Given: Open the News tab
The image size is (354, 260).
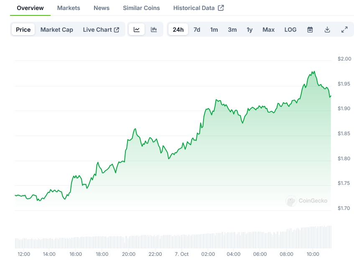Looking at the screenshot, I should point(102,8).
